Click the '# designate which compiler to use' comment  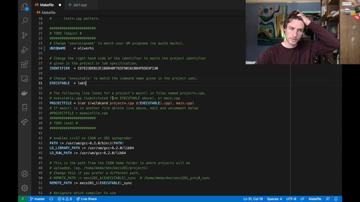pos(83,193)
